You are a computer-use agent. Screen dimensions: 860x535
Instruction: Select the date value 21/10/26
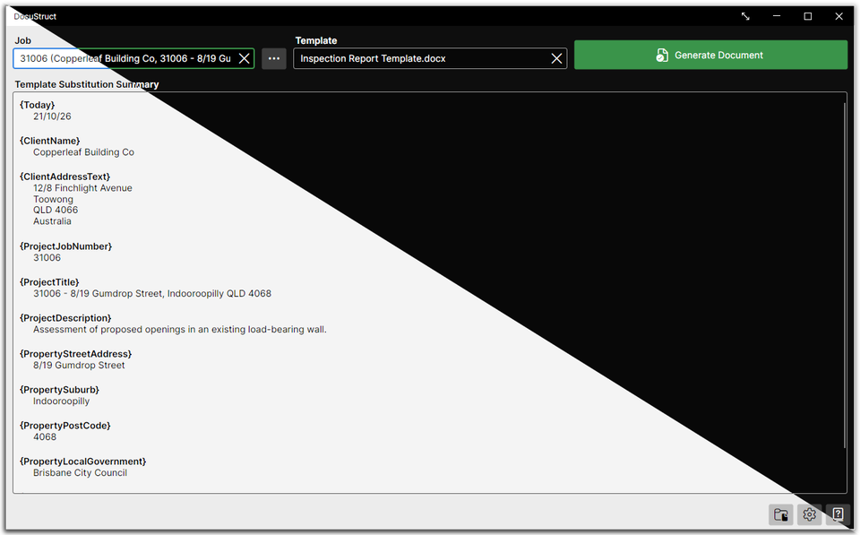click(x=52, y=116)
